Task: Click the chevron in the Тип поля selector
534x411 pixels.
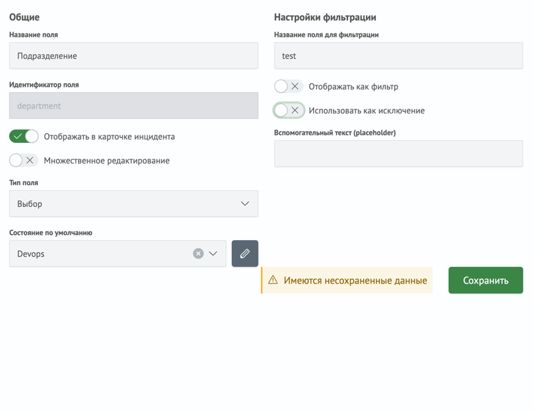Action: 245,203
